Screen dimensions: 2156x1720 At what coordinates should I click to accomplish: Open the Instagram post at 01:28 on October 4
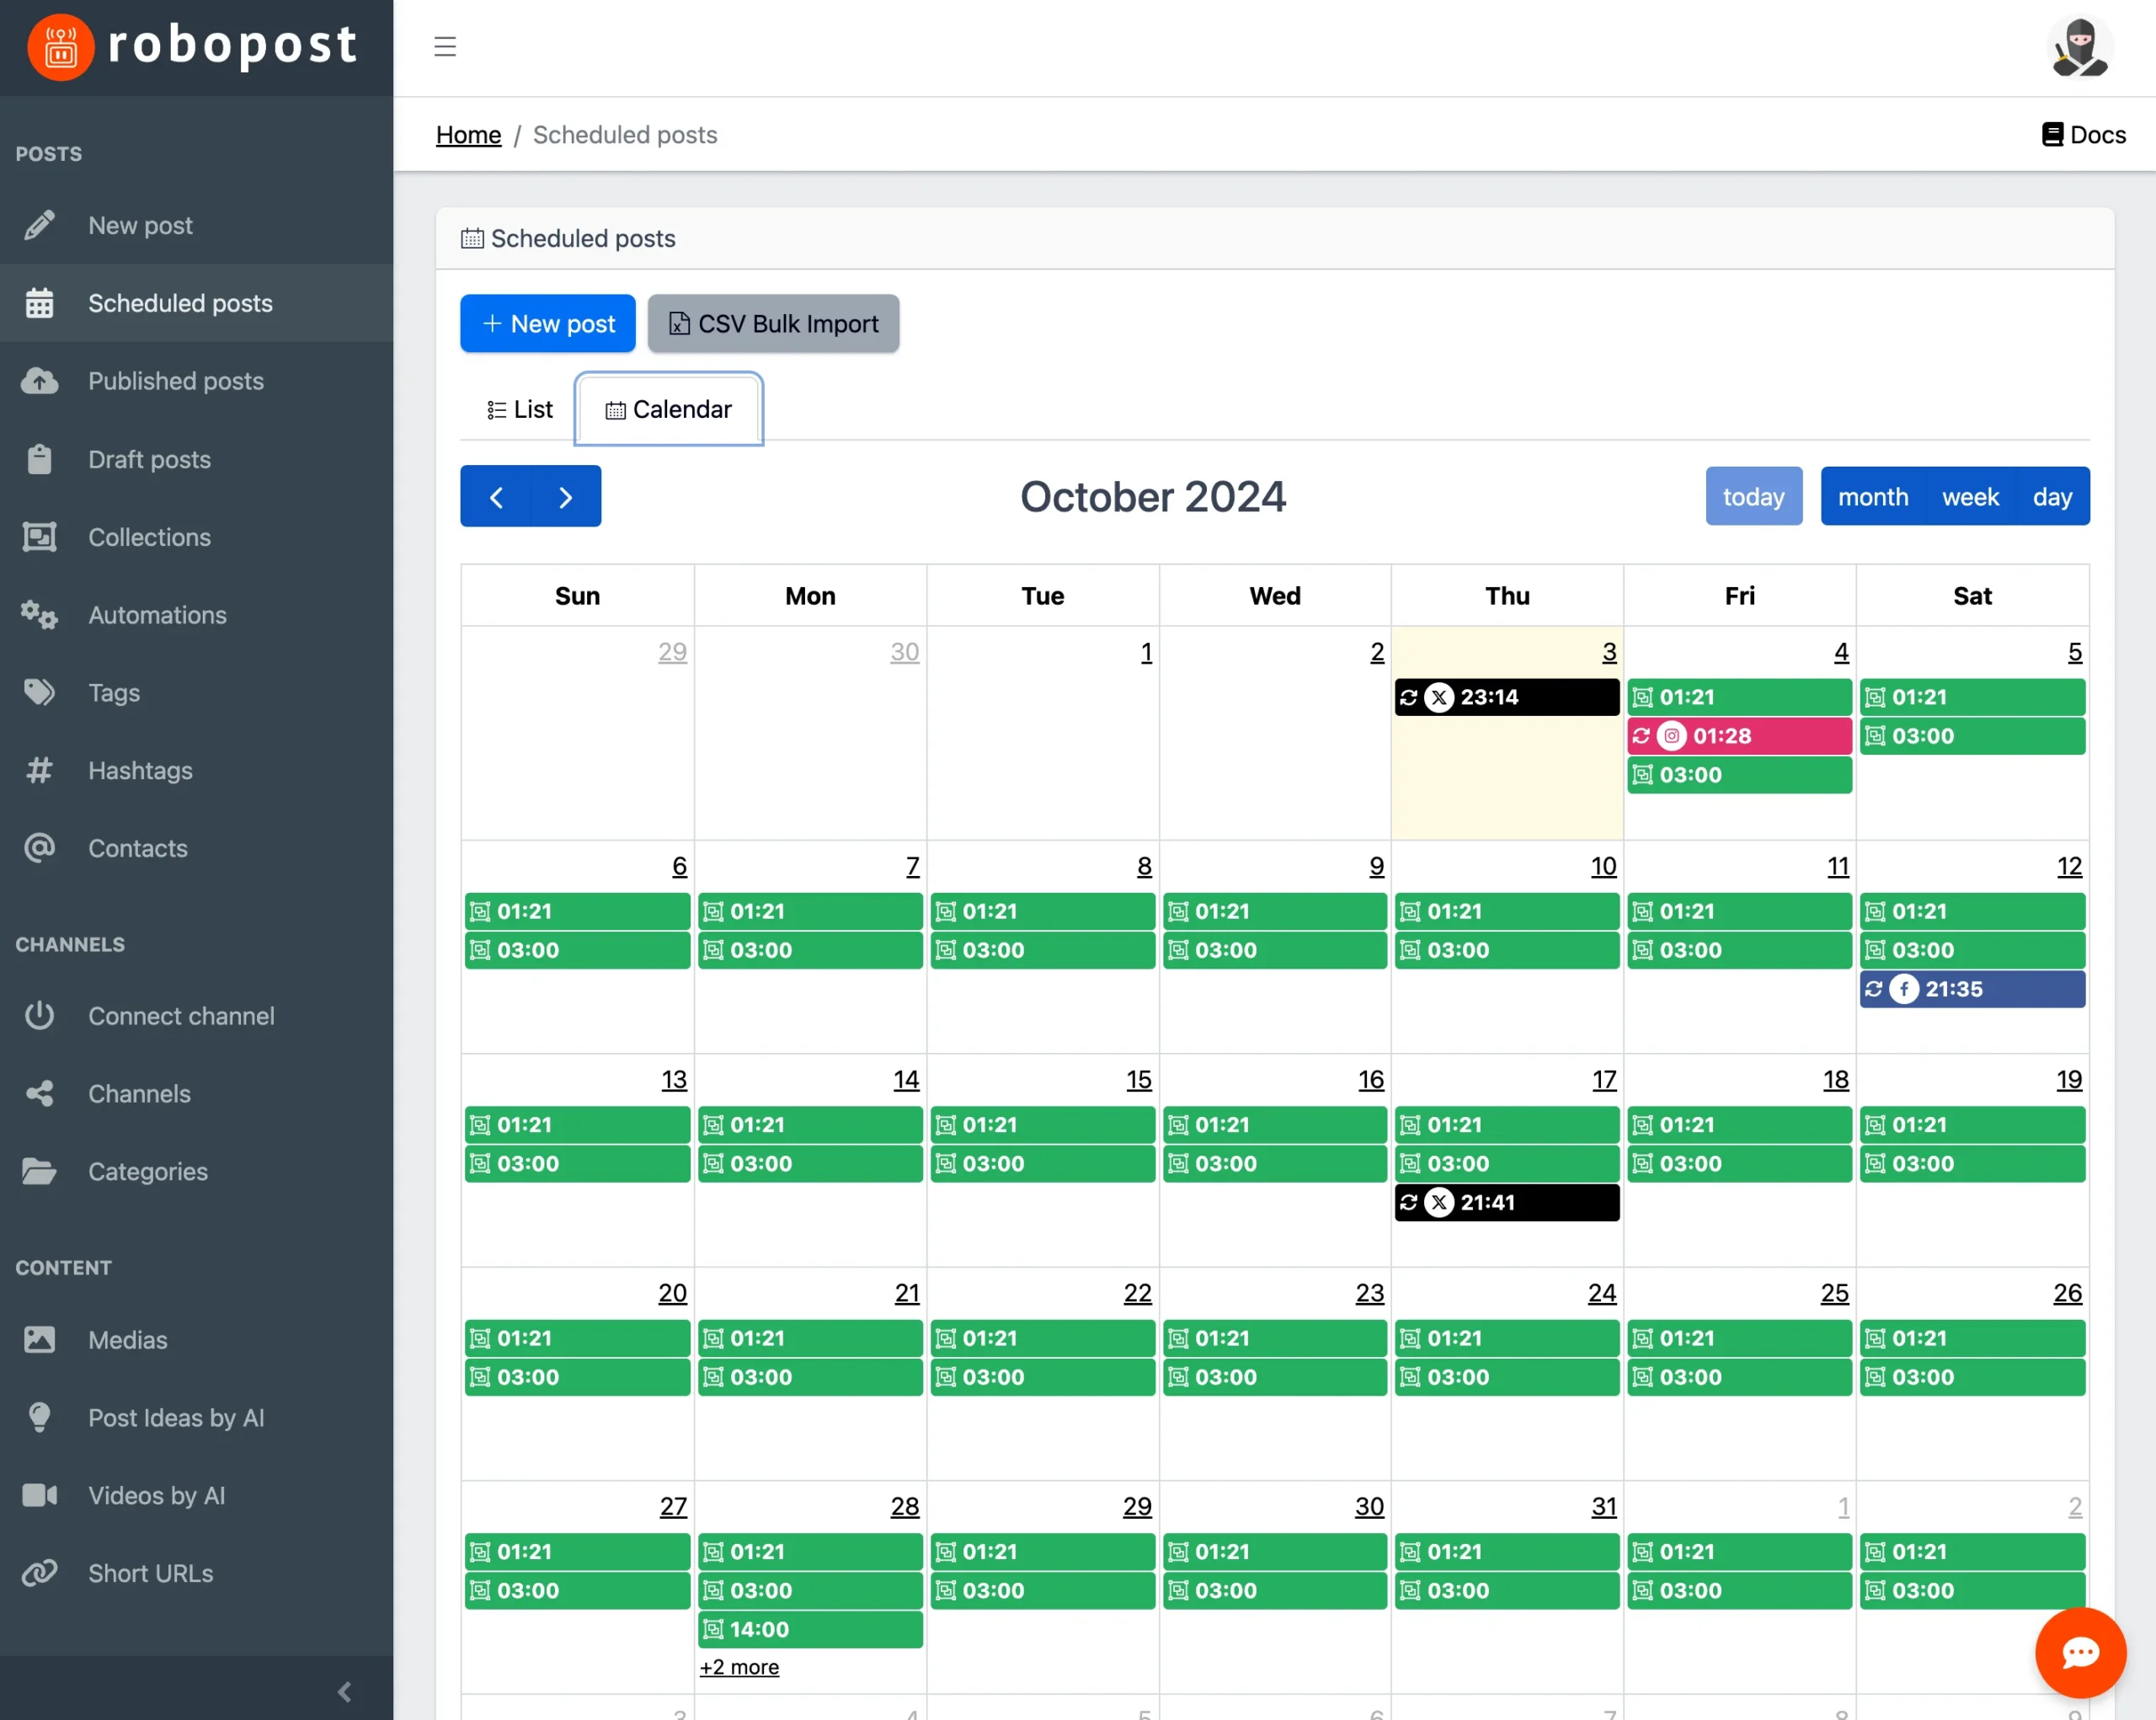click(1739, 736)
